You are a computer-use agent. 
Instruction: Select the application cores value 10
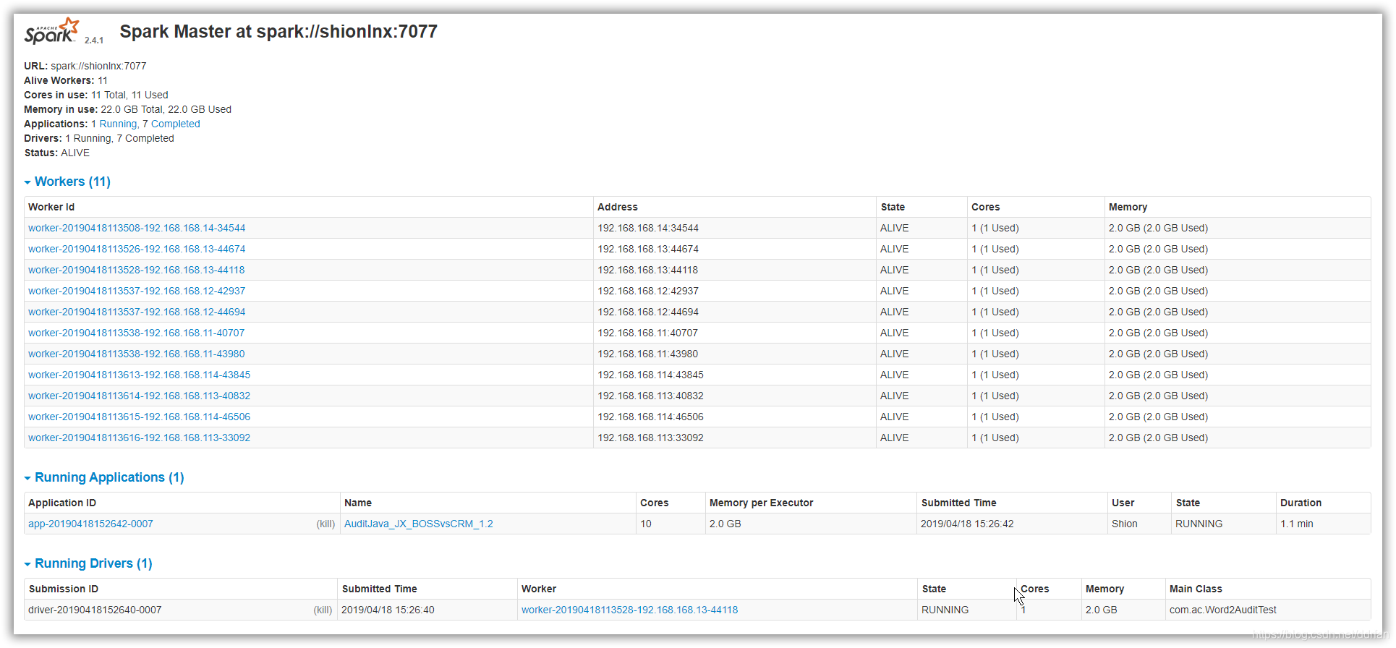click(x=646, y=524)
